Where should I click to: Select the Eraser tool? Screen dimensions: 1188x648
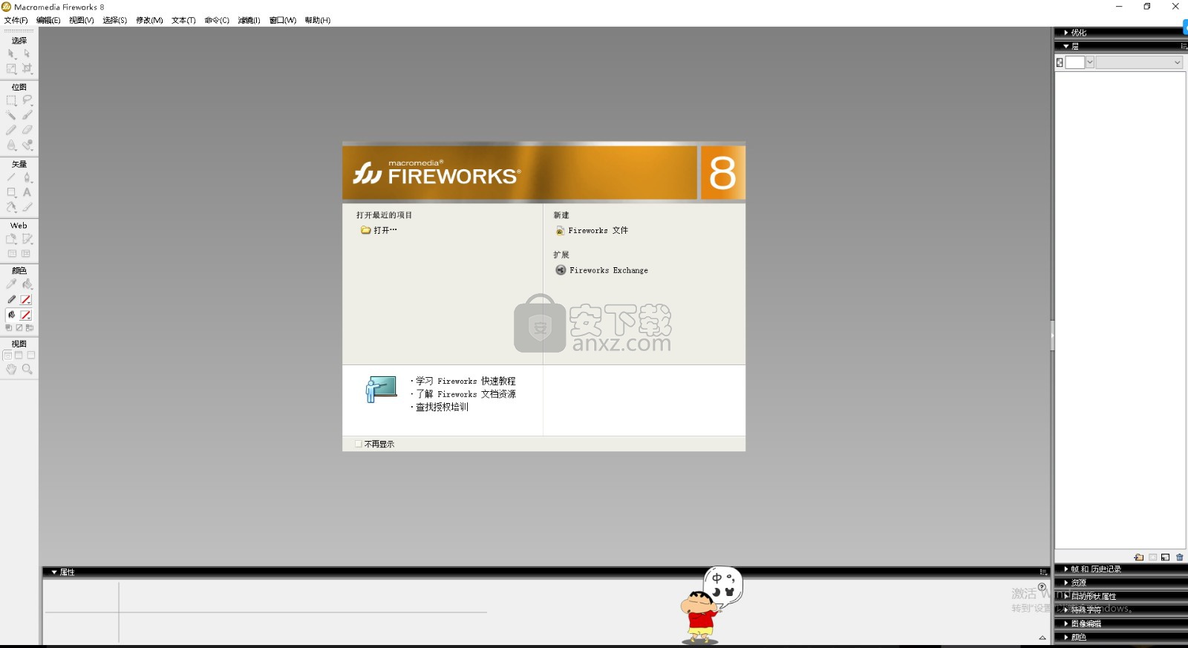pyautogui.click(x=27, y=130)
